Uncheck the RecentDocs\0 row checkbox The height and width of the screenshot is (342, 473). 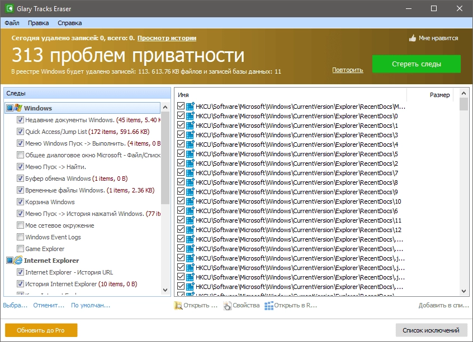tap(181, 115)
